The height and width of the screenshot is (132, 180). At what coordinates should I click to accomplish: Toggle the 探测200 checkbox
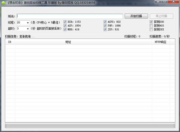point(151,22)
